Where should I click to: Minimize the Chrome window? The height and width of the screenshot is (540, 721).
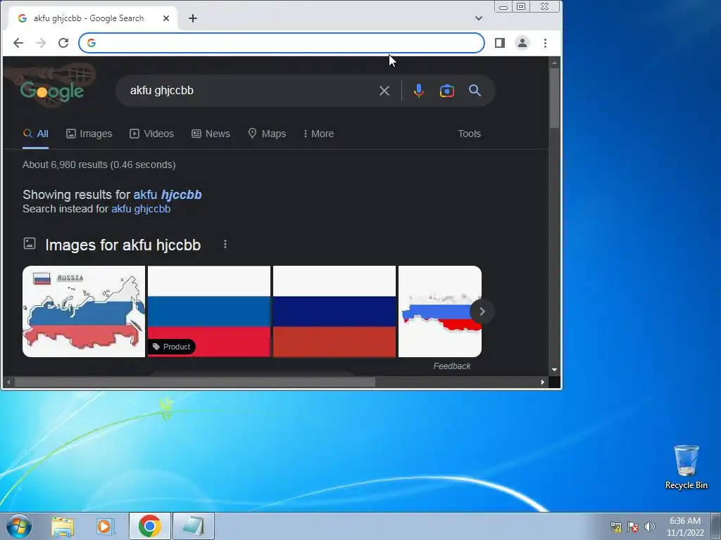[503, 6]
